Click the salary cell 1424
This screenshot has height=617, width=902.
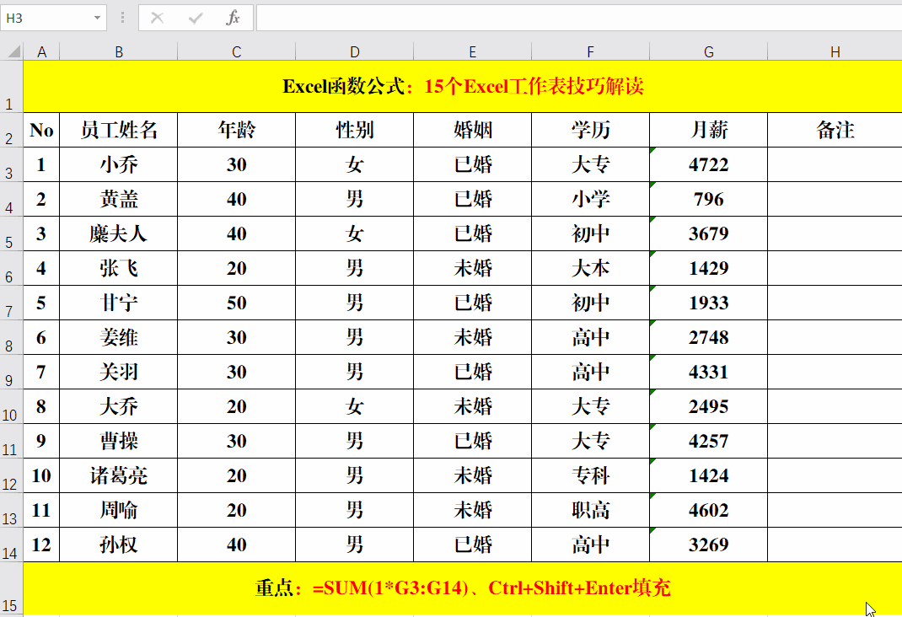pos(708,475)
